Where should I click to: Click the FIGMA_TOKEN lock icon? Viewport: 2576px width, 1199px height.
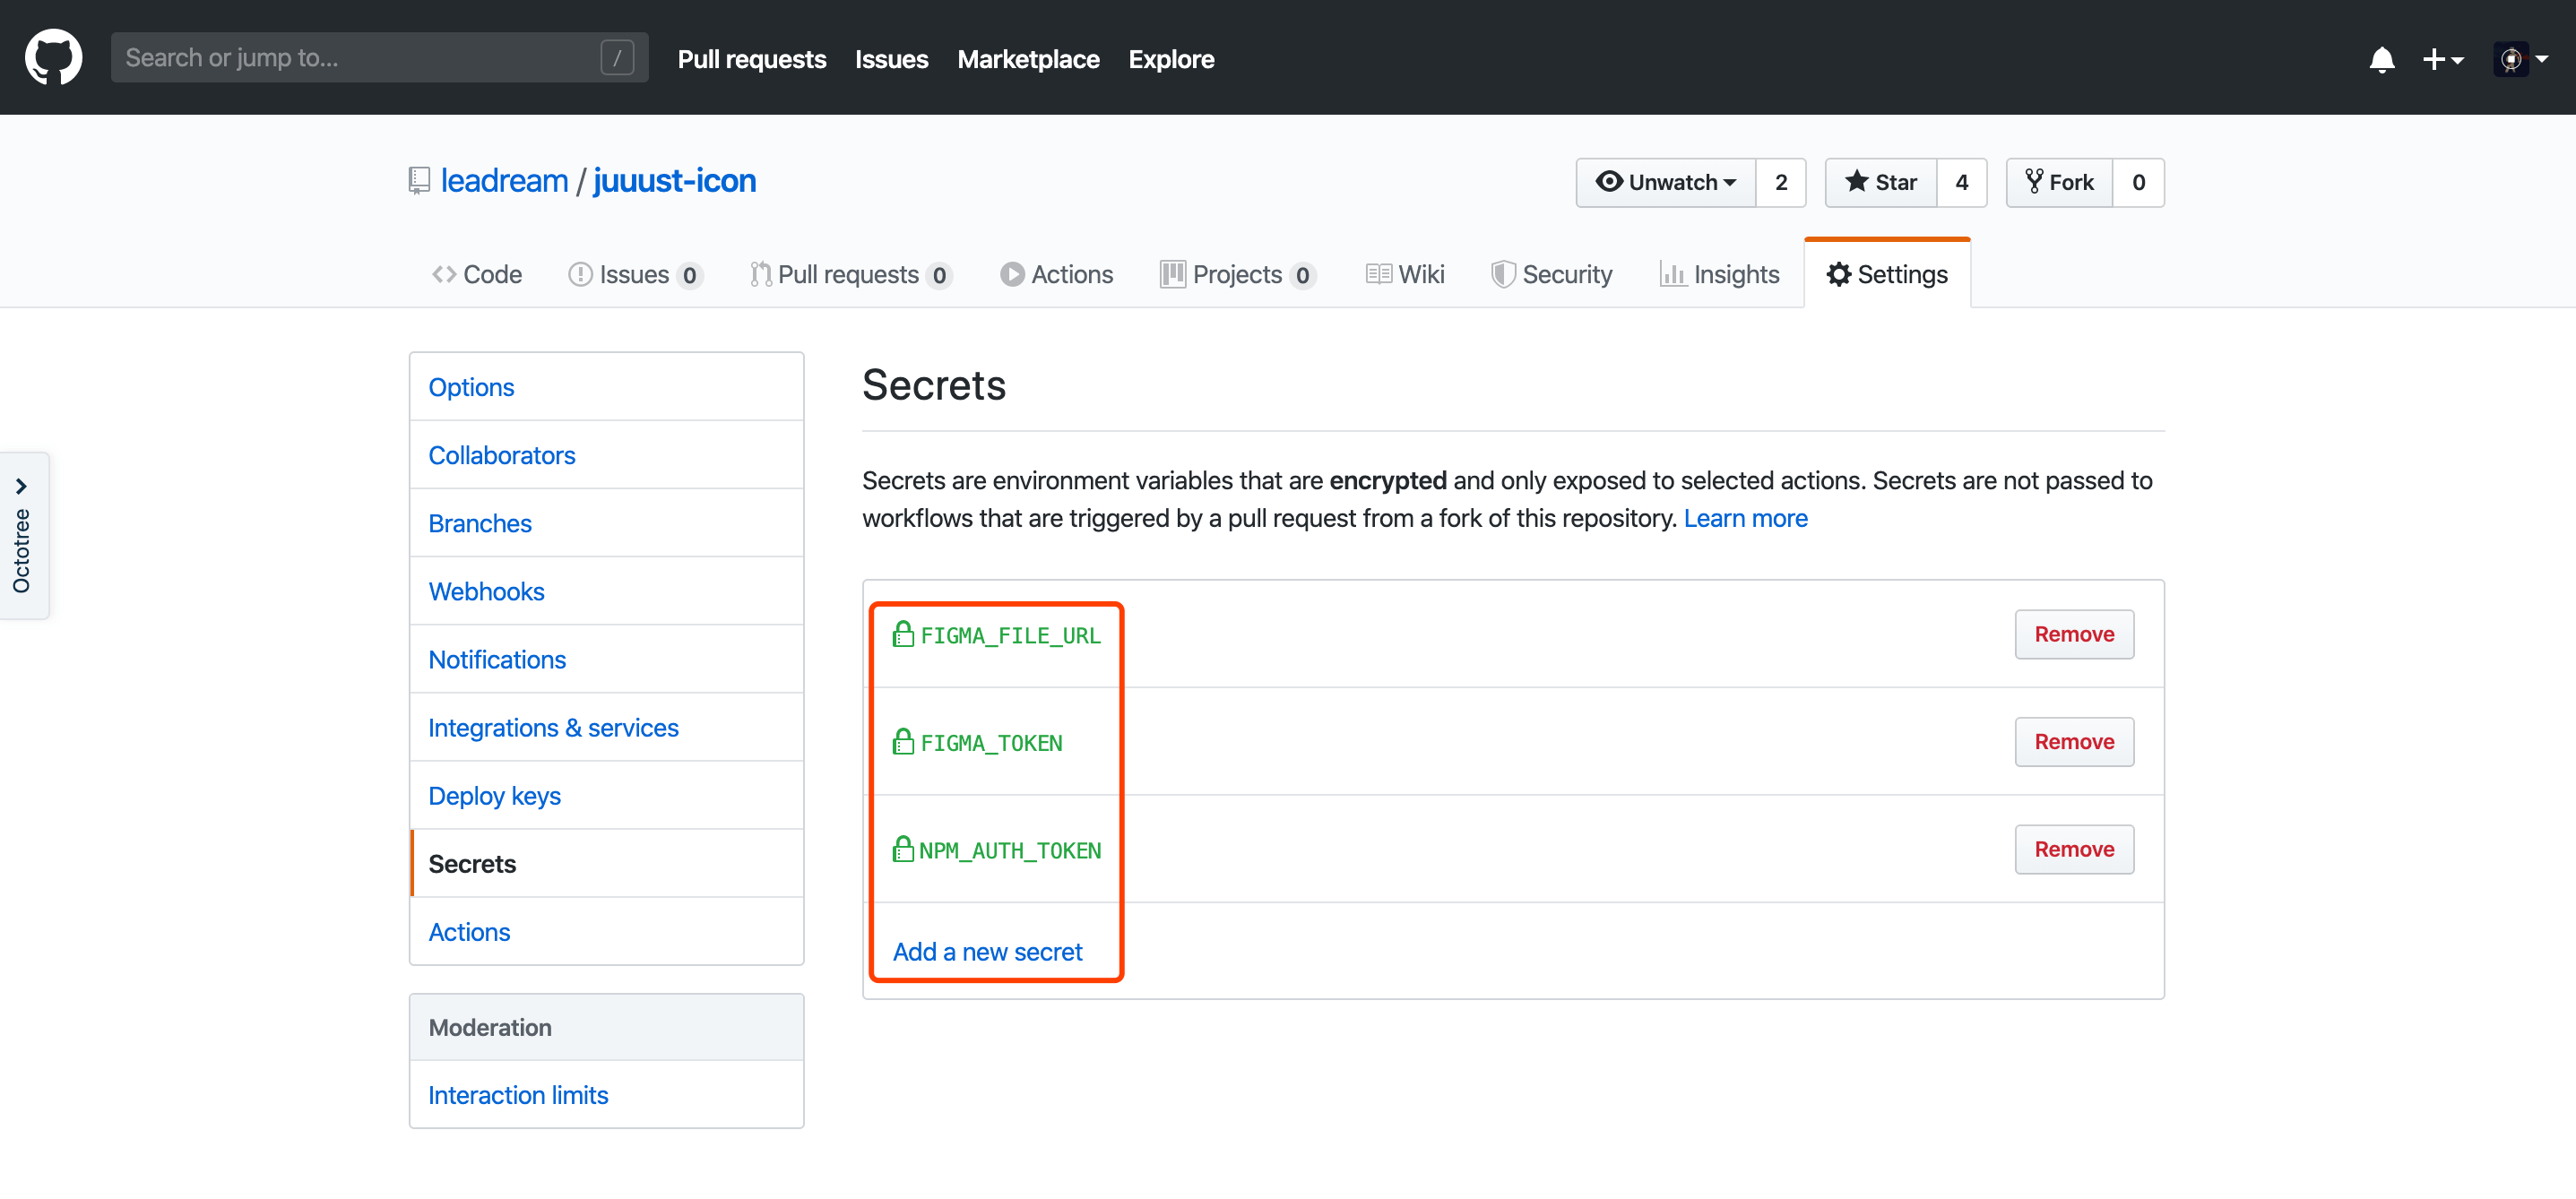(x=903, y=741)
